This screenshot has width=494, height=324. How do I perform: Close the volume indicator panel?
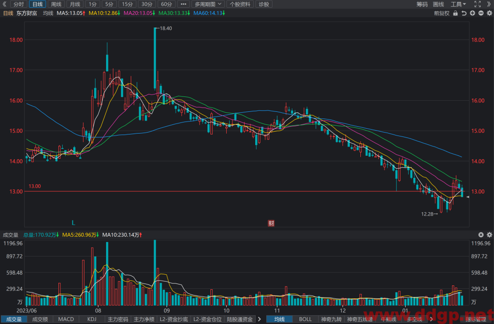coord(481,235)
